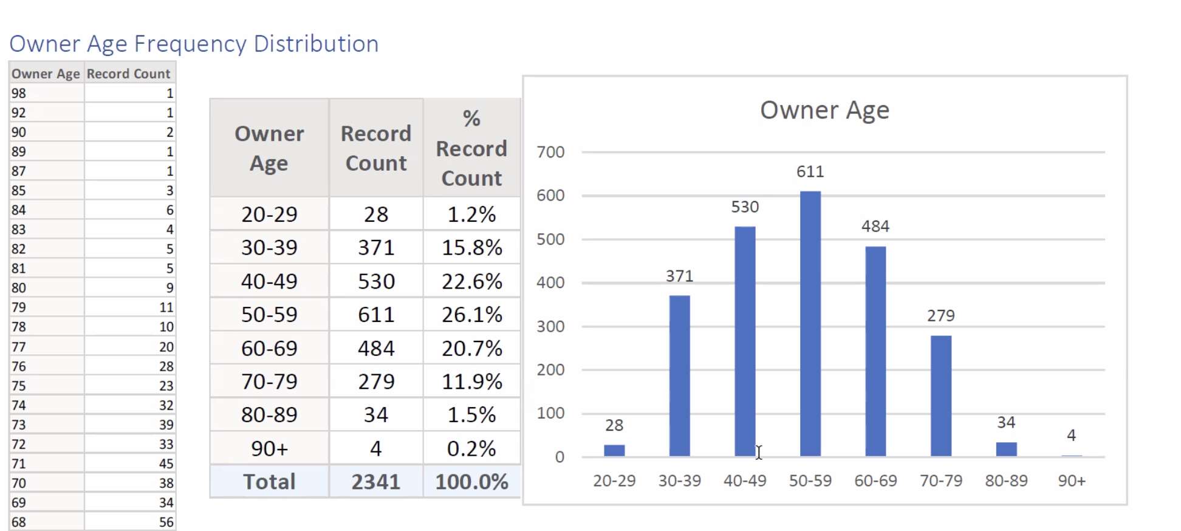Click the 30-39 chart bar
The width and height of the screenshot is (1181, 531).
tap(679, 375)
